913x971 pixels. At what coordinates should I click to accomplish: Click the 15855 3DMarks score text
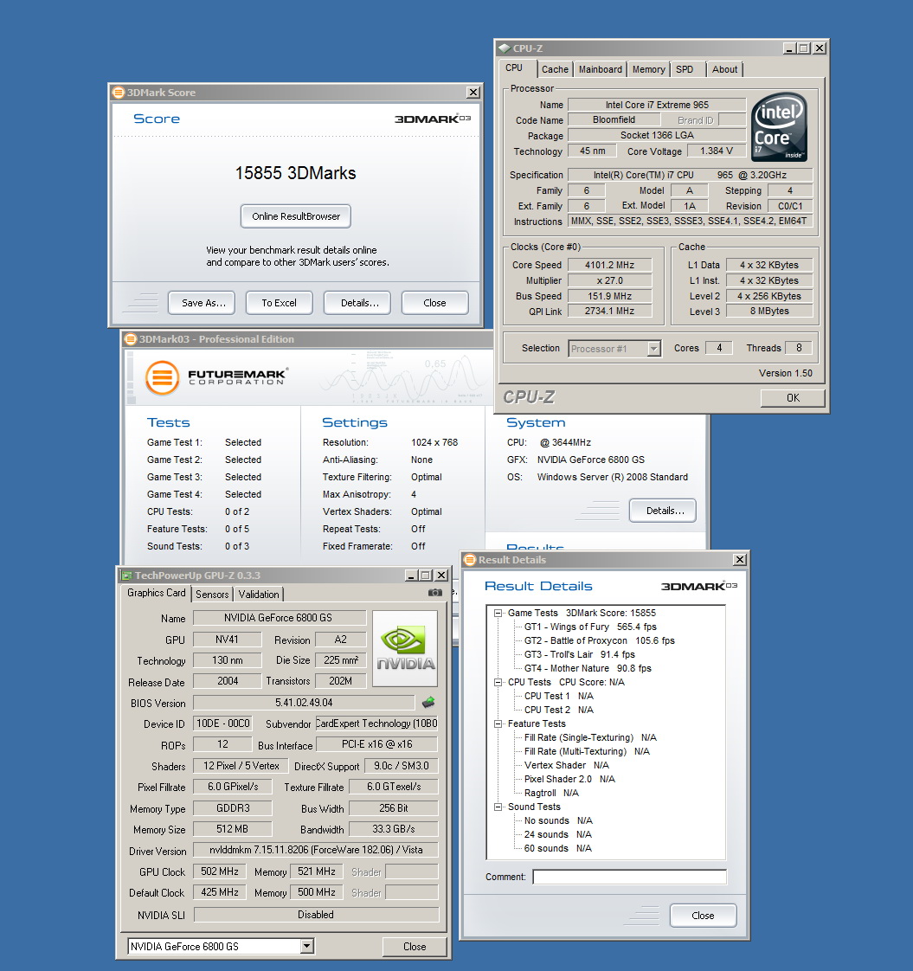pyautogui.click(x=295, y=173)
